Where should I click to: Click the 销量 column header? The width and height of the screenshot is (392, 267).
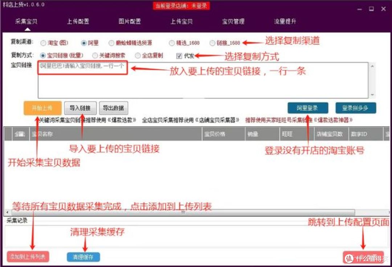click(262, 134)
